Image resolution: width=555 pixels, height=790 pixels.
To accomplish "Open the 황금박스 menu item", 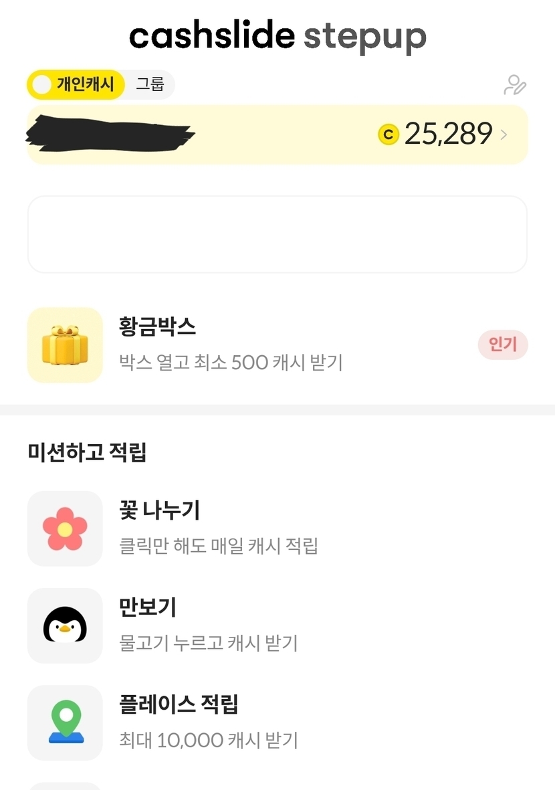I will [x=158, y=327].
